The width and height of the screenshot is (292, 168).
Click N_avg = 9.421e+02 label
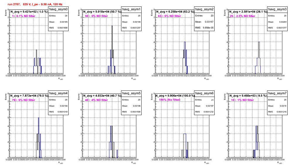point(29,11)
